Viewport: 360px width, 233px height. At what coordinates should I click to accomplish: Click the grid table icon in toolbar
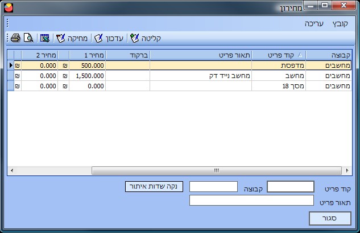45,38
